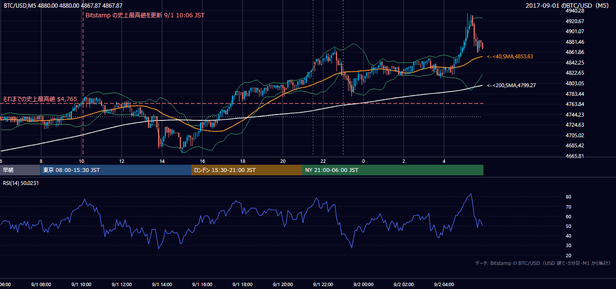The image size is (616, 289).
Task: Click the 9/1 22:00 date label
Action: point(323,285)
